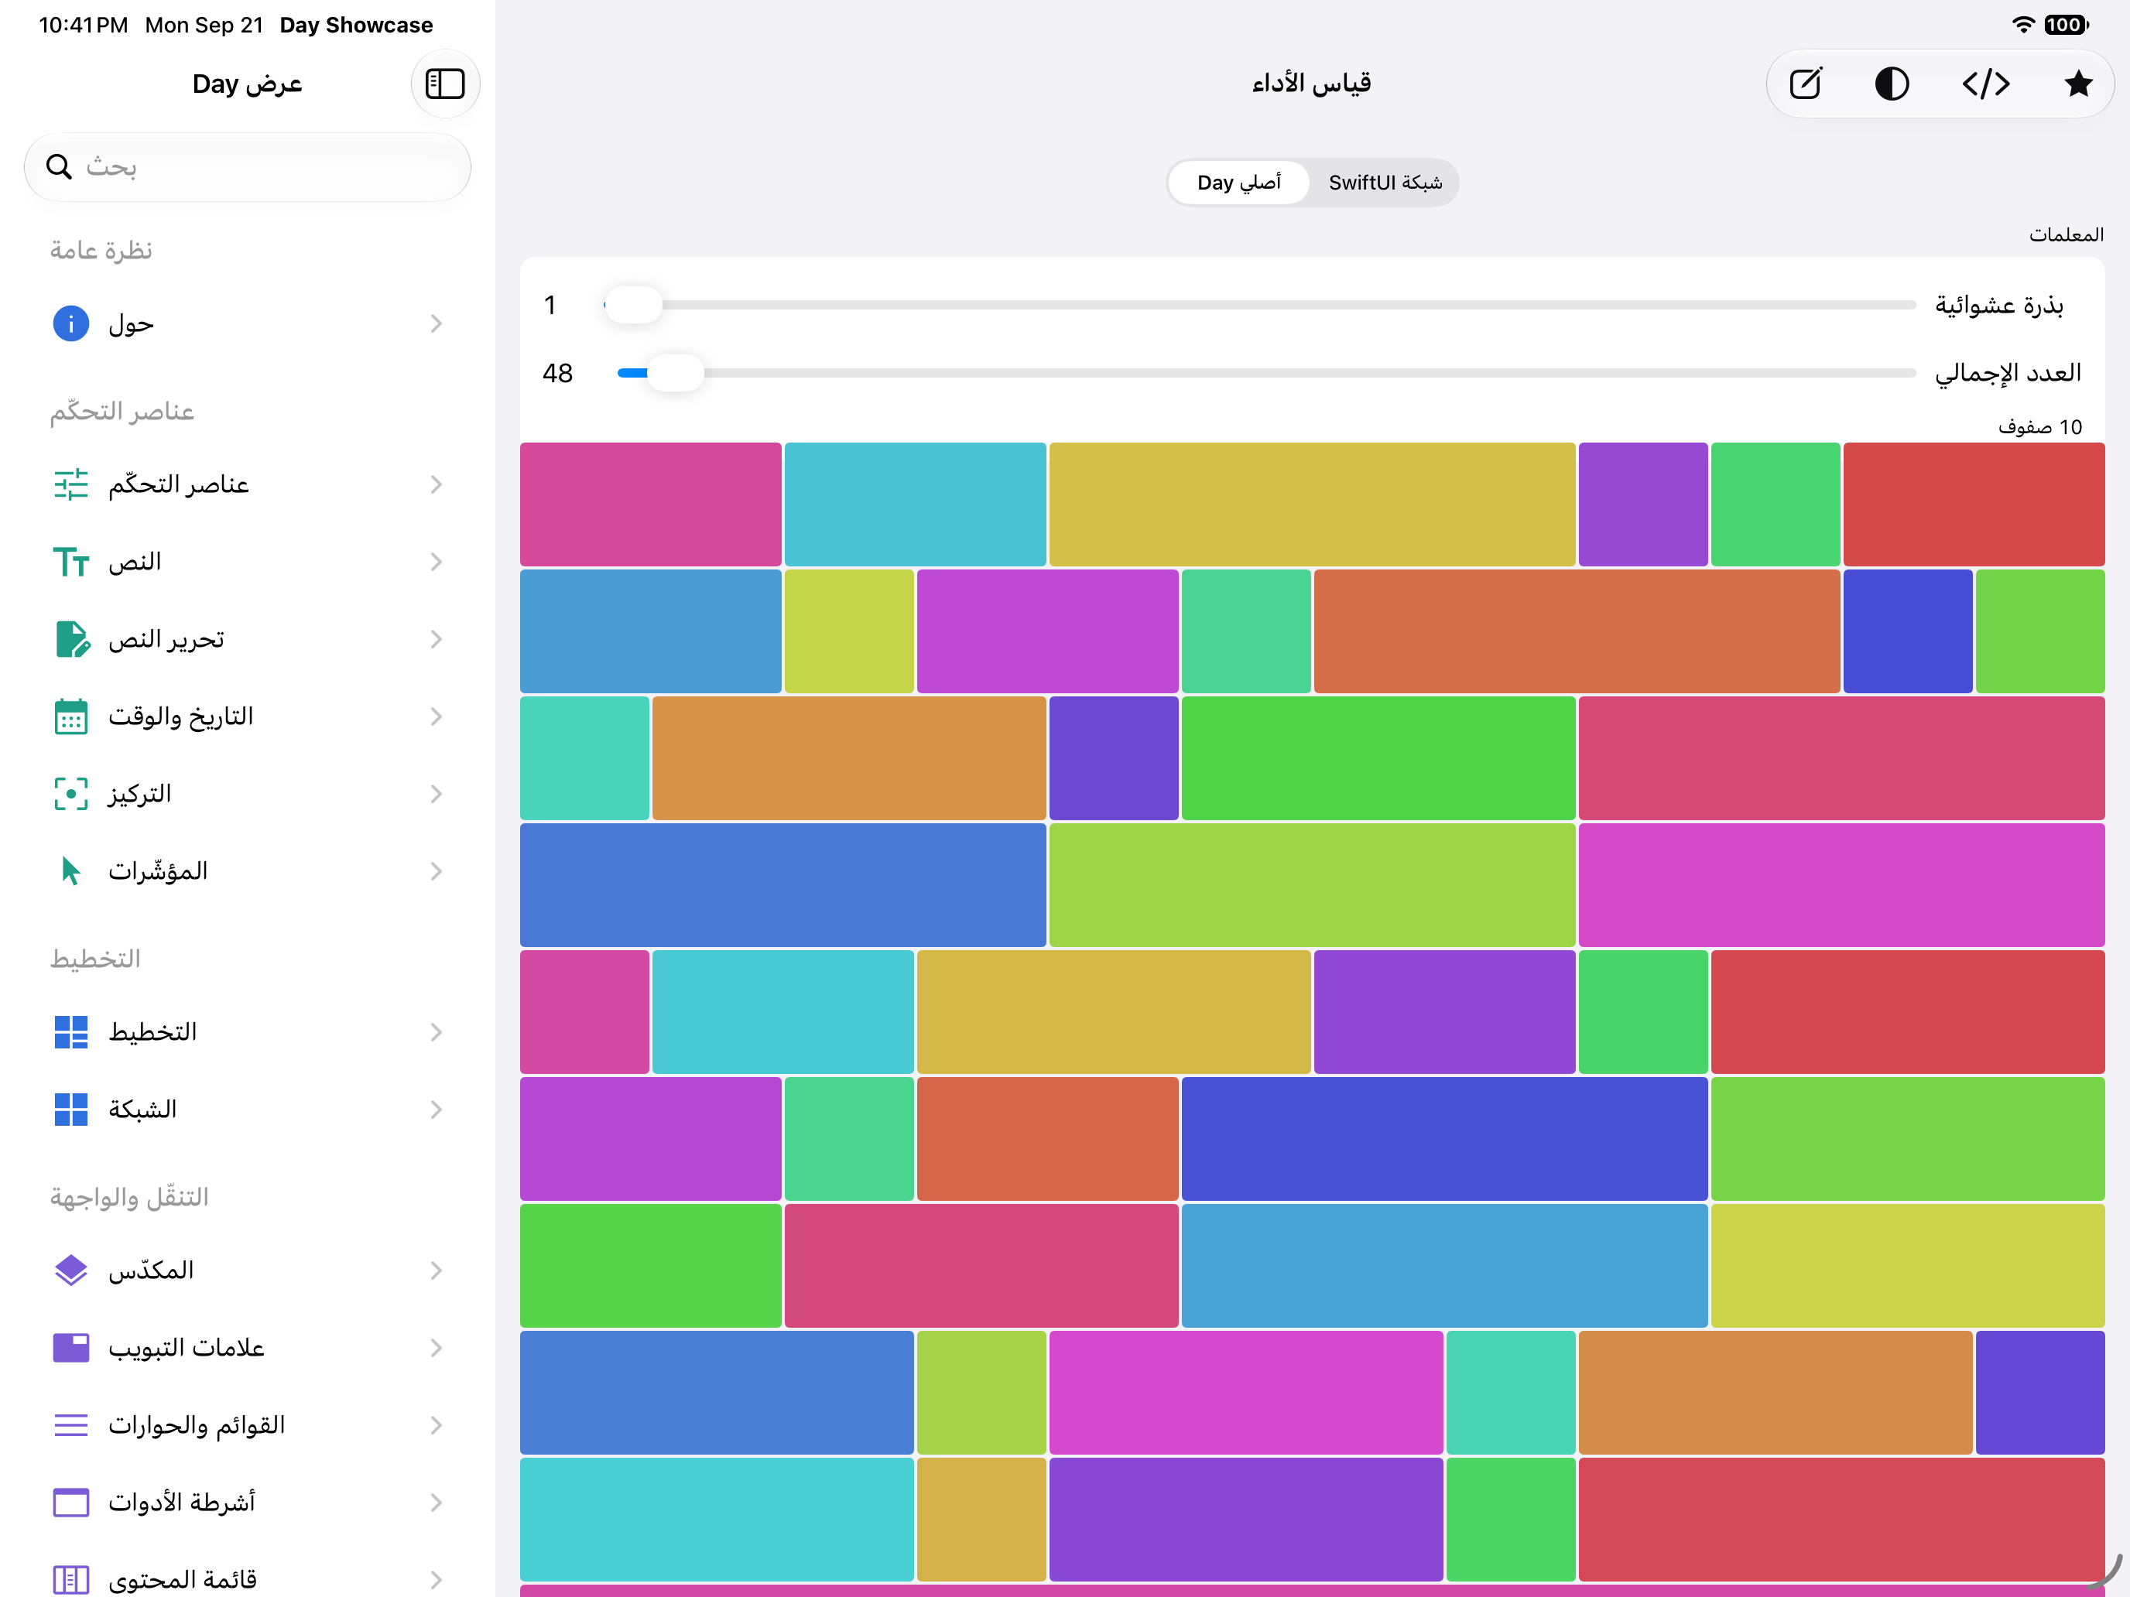Click the magnifier search icon
Screen dimensions: 2130x1597
59,167
